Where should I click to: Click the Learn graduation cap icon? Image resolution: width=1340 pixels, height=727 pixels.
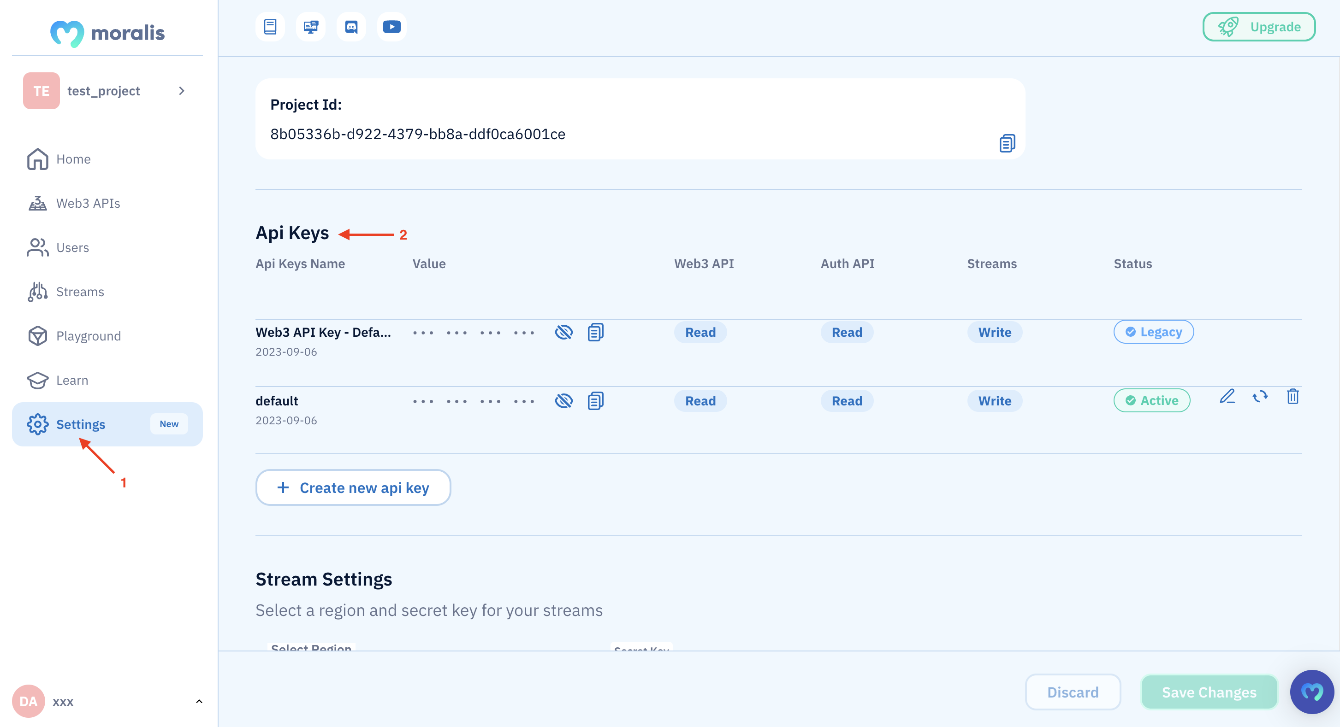(37, 380)
